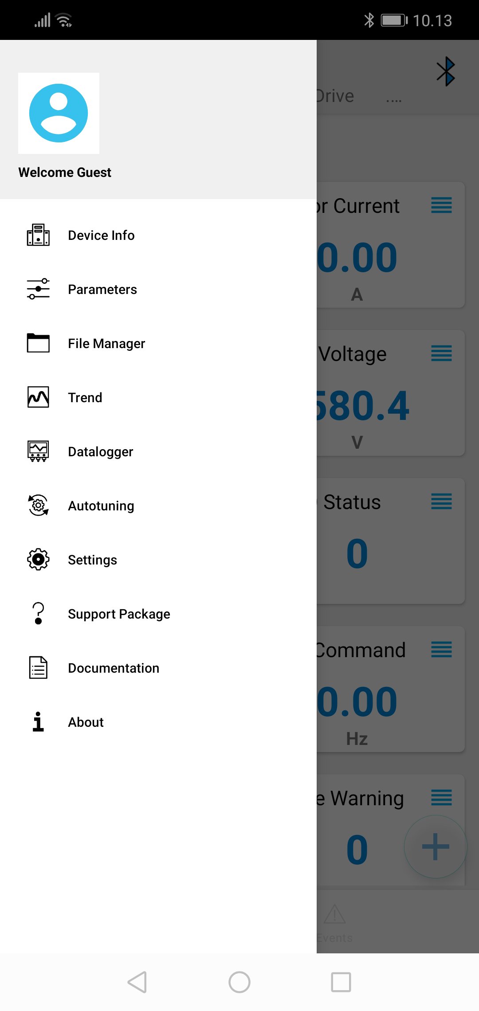Tap the Device Info icon
Screen dimensions: 479x1011
click(x=38, y=235)
